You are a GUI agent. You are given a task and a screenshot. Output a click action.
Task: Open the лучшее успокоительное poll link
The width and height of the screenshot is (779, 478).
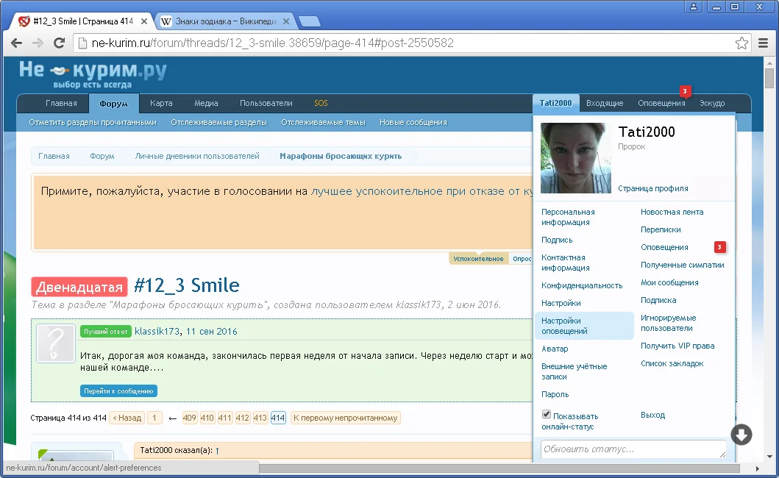tap(421, 191)
